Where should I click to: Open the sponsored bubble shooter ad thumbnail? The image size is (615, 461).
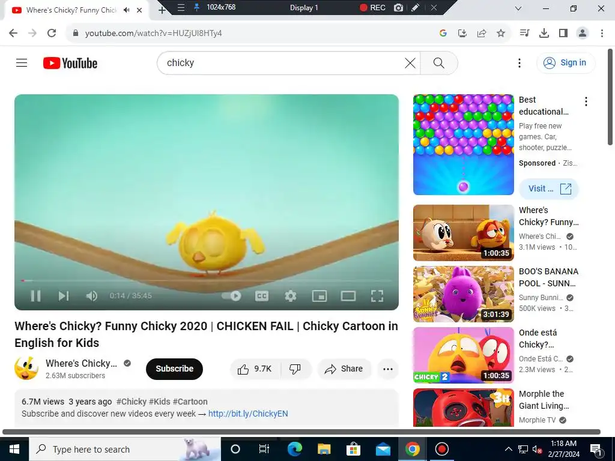pyautogui.click(x=463, y=144)
